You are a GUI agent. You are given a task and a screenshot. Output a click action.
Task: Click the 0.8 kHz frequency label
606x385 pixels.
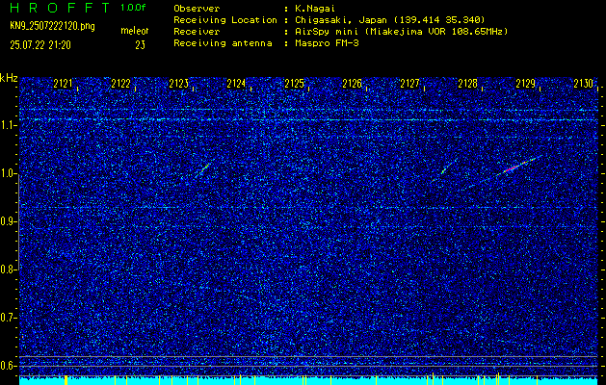coord(8,269)
